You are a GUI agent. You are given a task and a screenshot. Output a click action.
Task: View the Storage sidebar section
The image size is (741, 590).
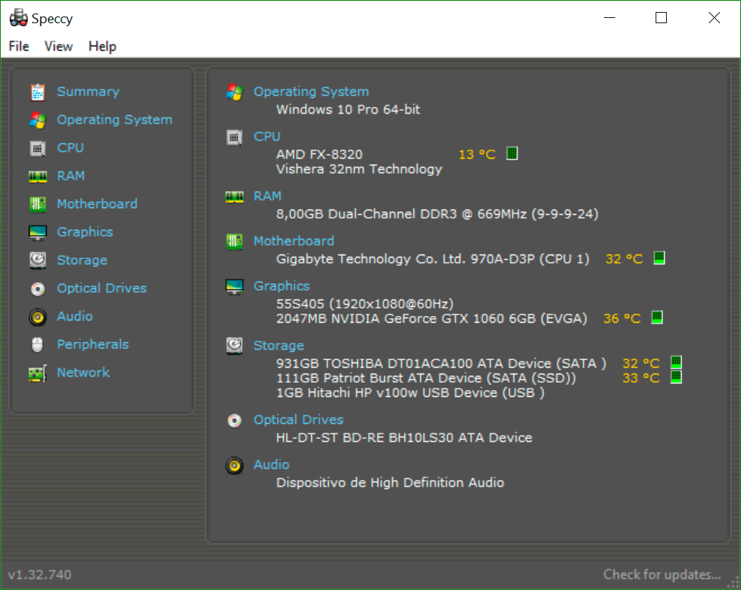[82, 261]
